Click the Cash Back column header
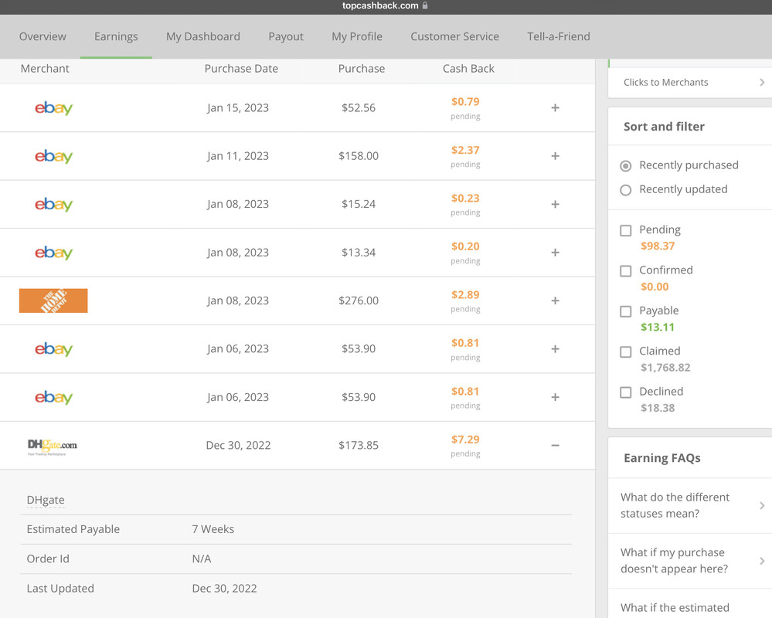772x618 pixels. coord(468,69)
